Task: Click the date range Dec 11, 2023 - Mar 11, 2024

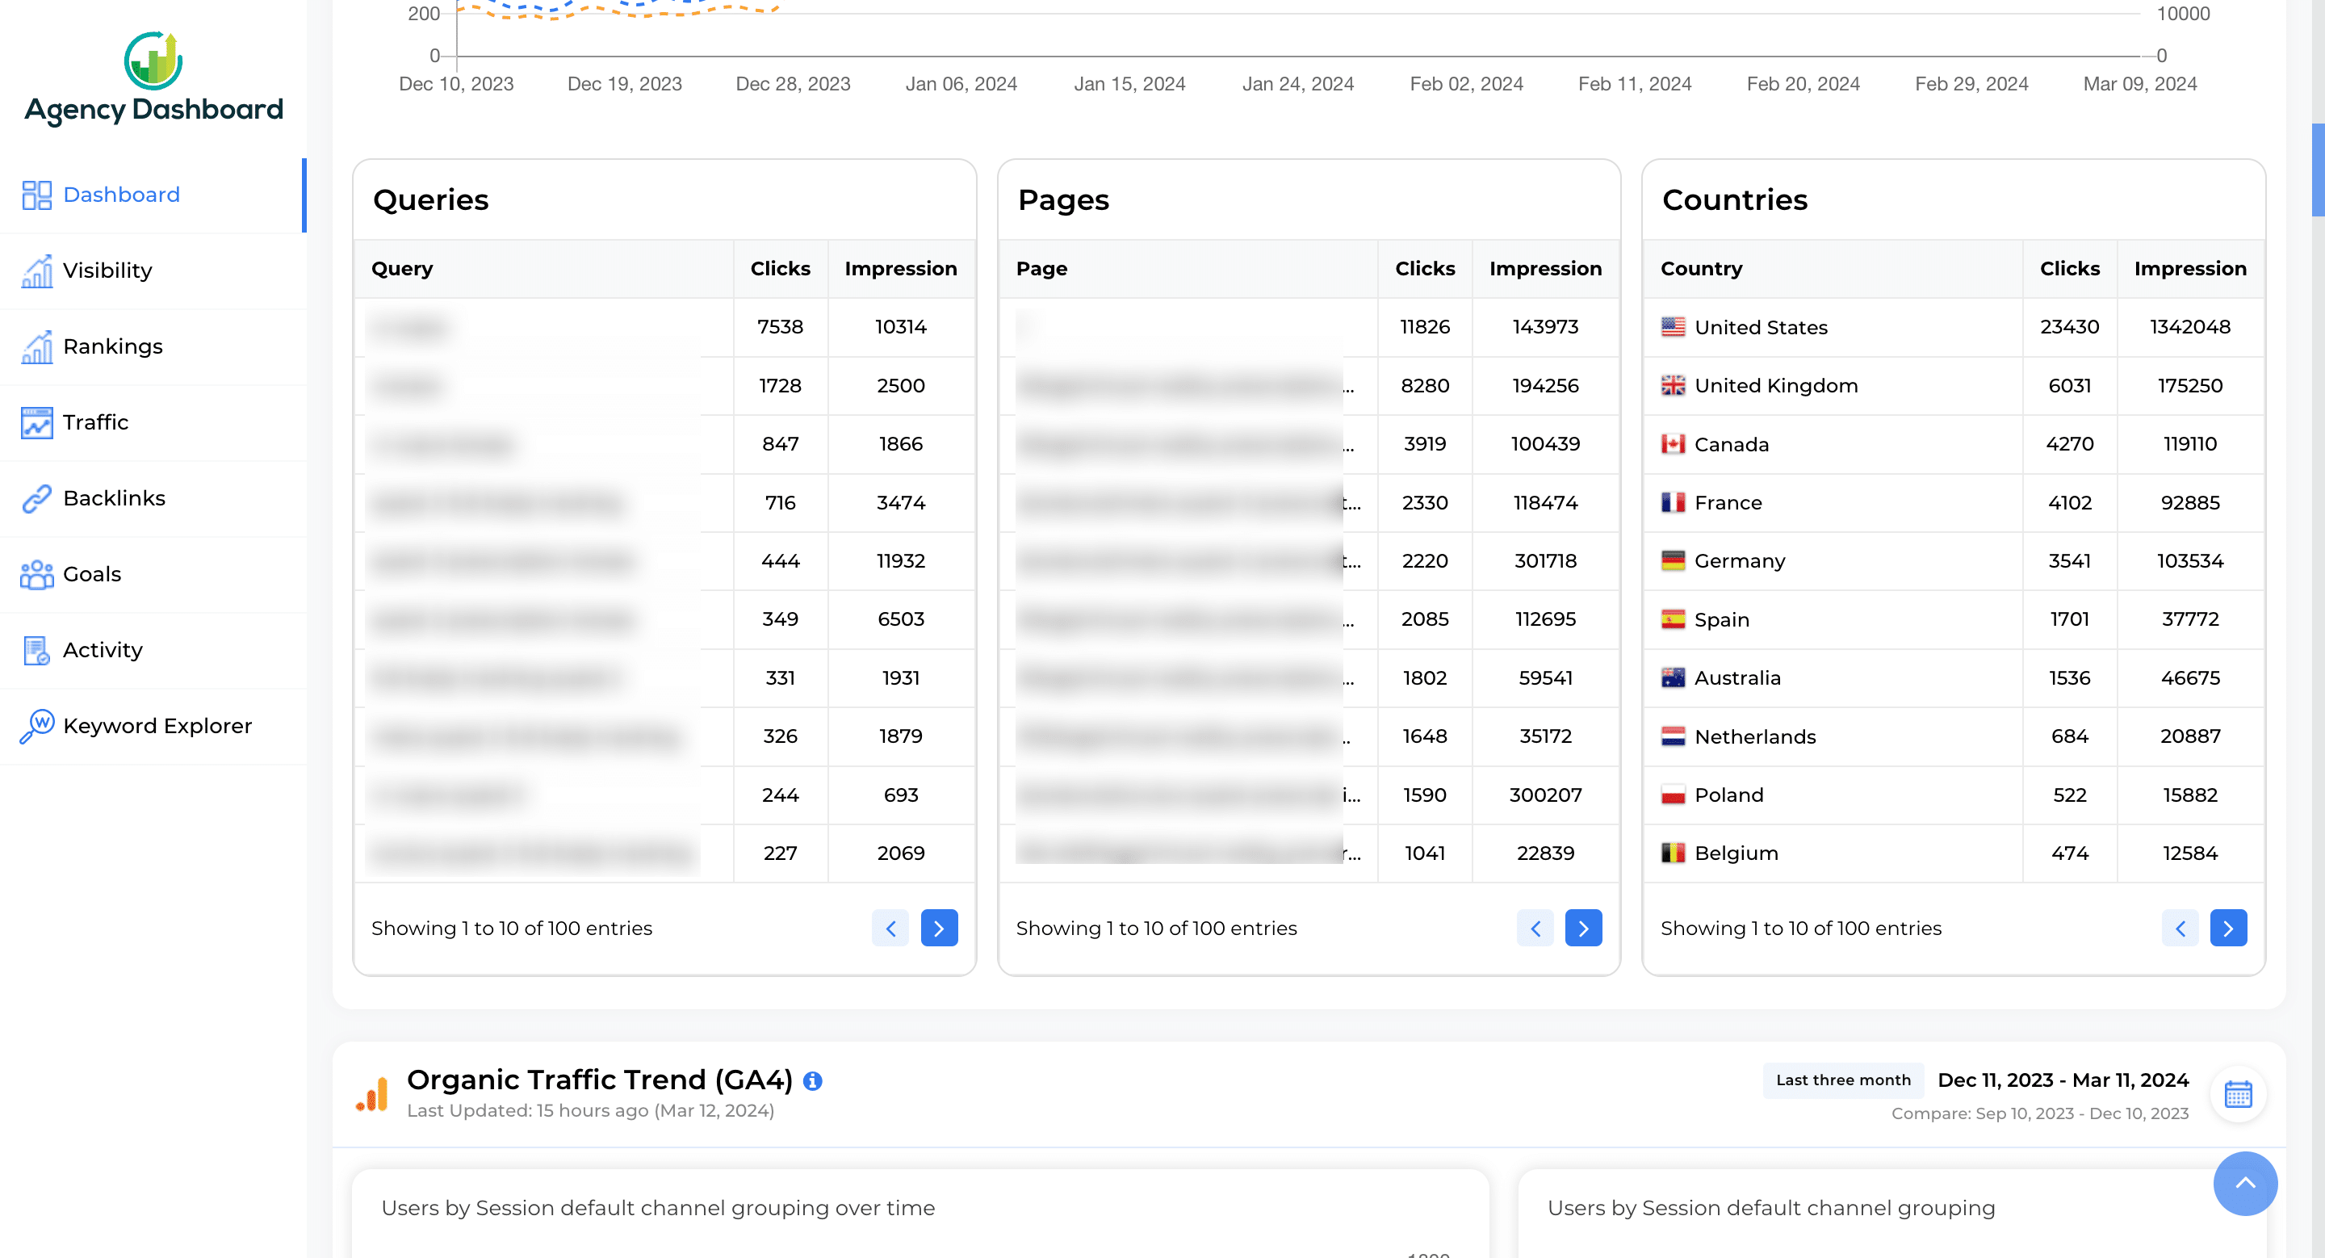Action: click(2063, 1080)
